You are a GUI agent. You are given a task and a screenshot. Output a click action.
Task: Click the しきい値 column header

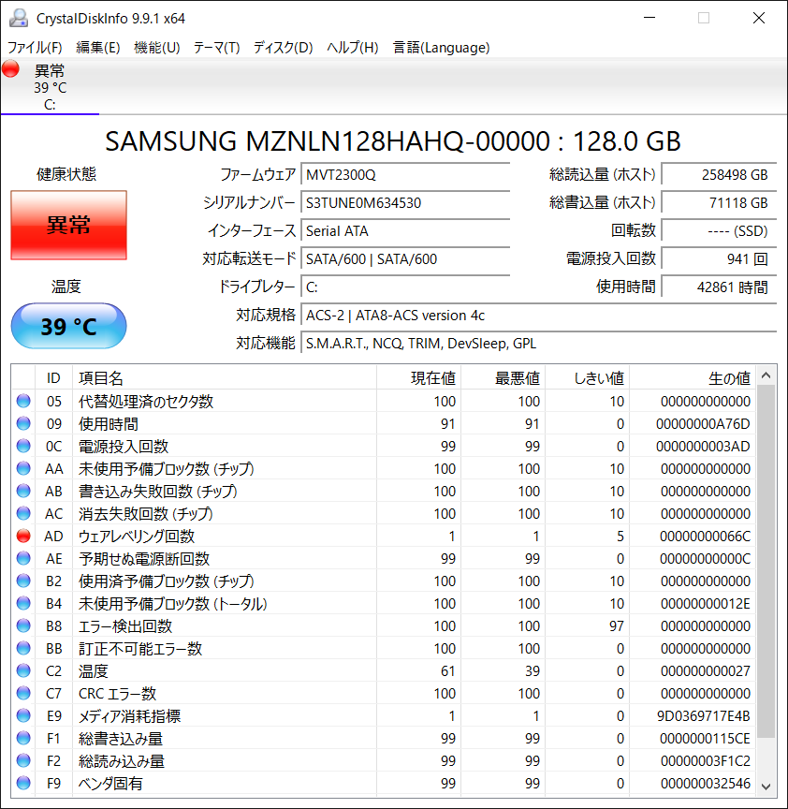coord(588,378)
